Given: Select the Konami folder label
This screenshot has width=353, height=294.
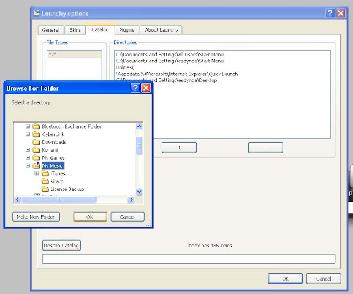Looking at the screenshot, I should pyautogui.click(x=50, y=150).
